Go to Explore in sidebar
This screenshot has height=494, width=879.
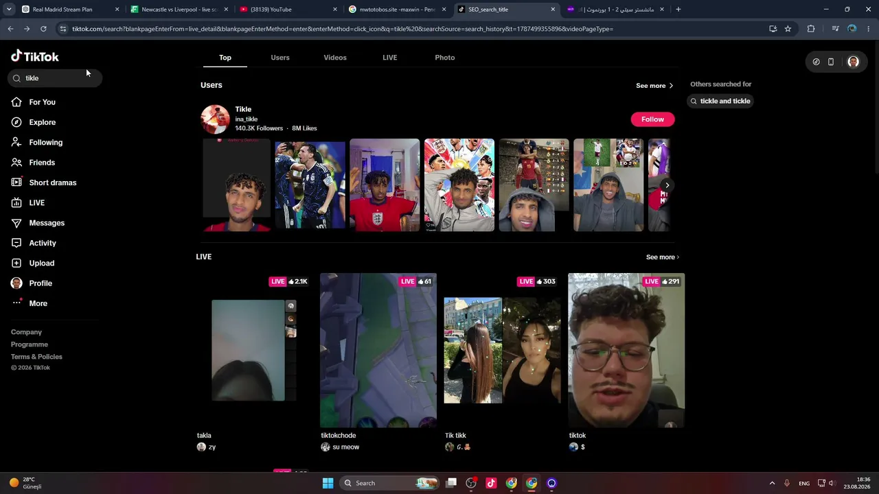[42, 122]
